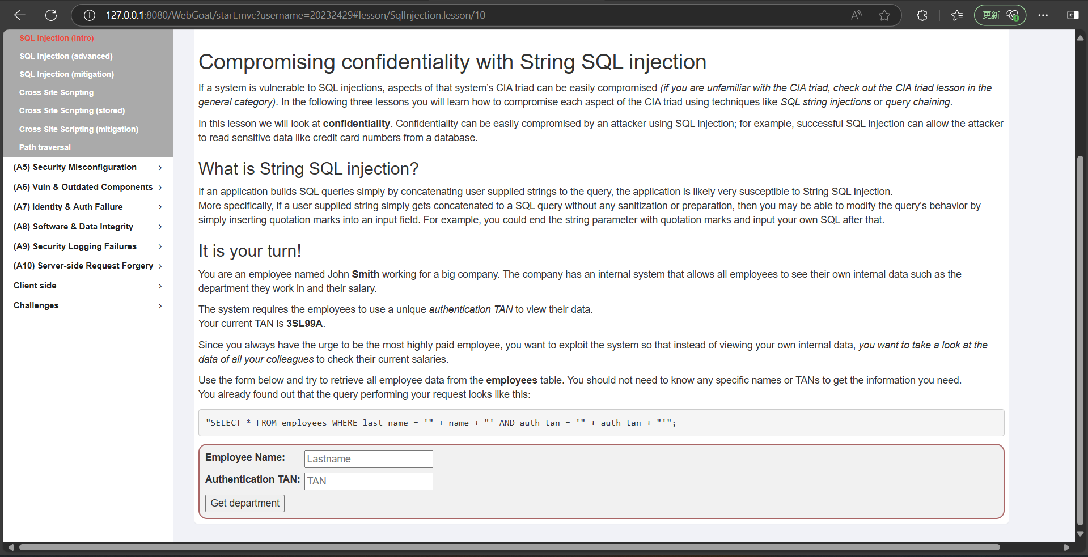This screenshot has width=1088, height=557.
Task: Open Cross Site Scripting (stored) lesson
Action: [72, 110]
